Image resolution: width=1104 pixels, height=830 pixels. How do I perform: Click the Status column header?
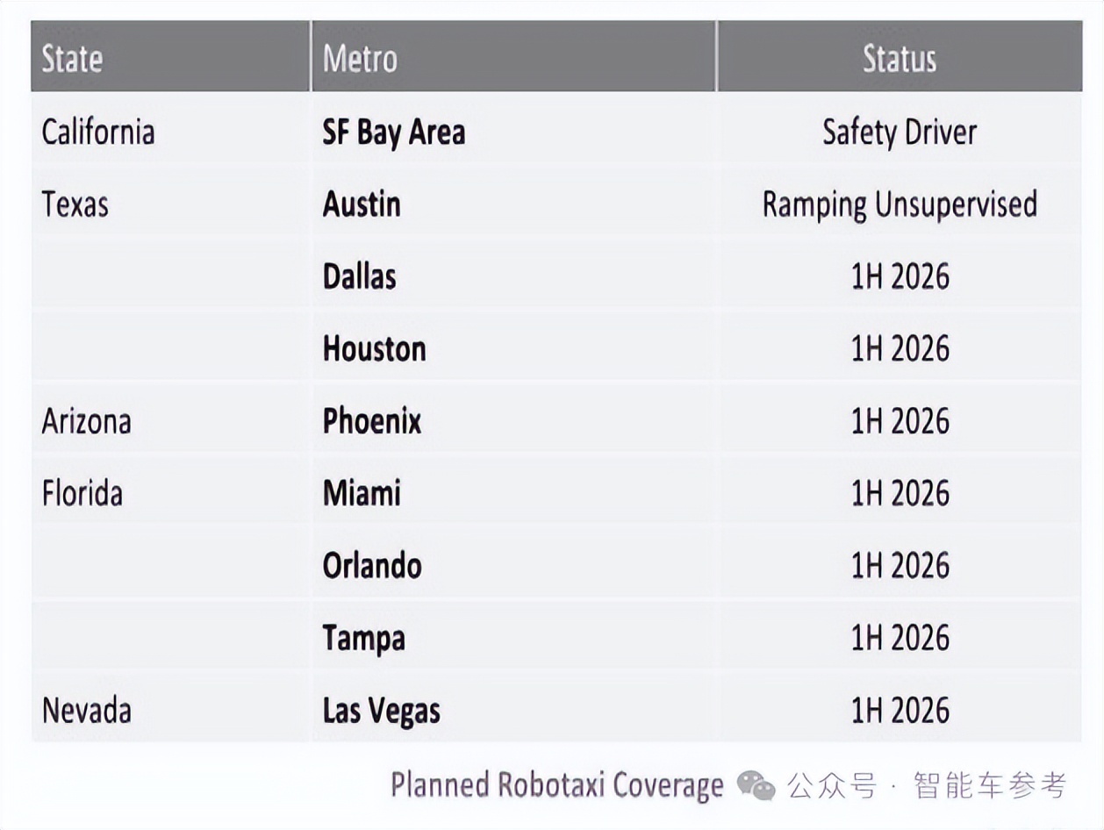tap(900, 59)
